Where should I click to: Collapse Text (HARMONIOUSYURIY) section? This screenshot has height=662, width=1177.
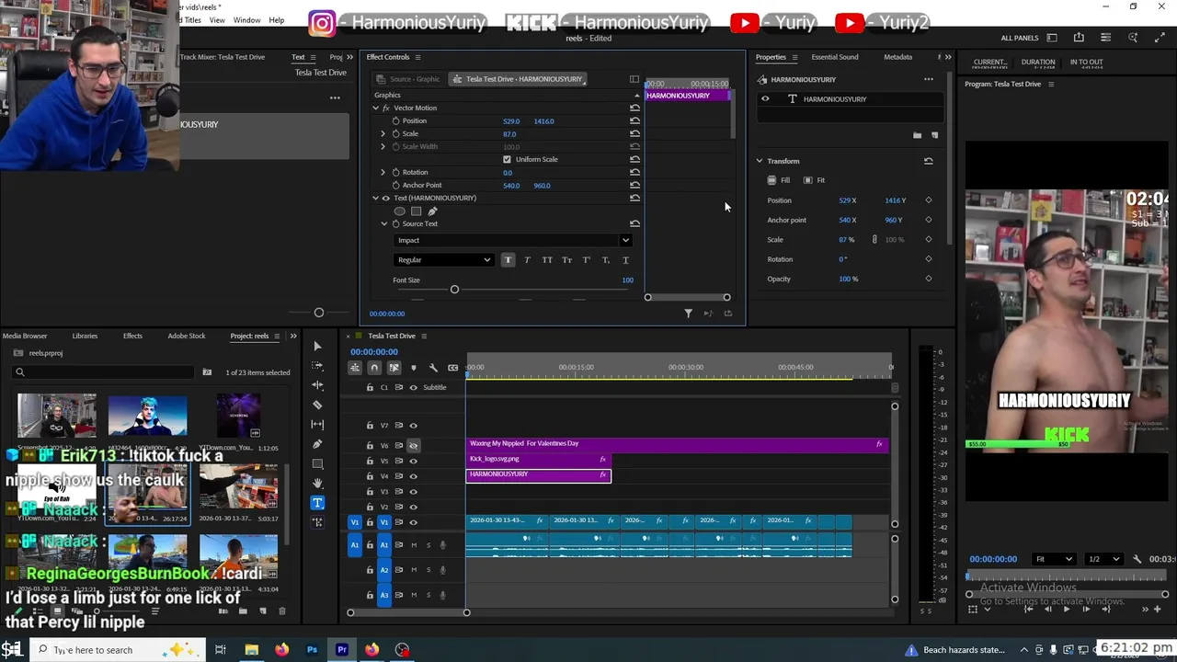click(x=375, y=198)
